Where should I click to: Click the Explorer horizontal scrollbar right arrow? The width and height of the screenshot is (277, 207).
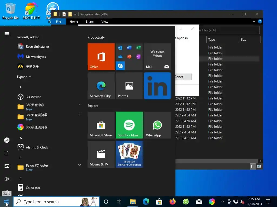pos(261,161)
